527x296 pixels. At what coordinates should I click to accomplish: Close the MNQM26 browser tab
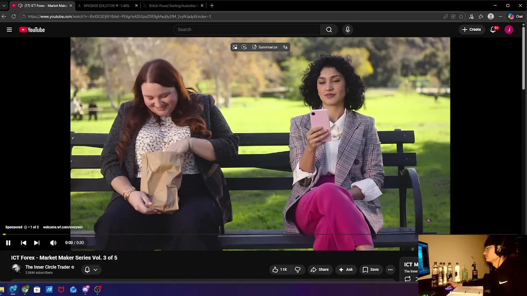click(136, 6)
